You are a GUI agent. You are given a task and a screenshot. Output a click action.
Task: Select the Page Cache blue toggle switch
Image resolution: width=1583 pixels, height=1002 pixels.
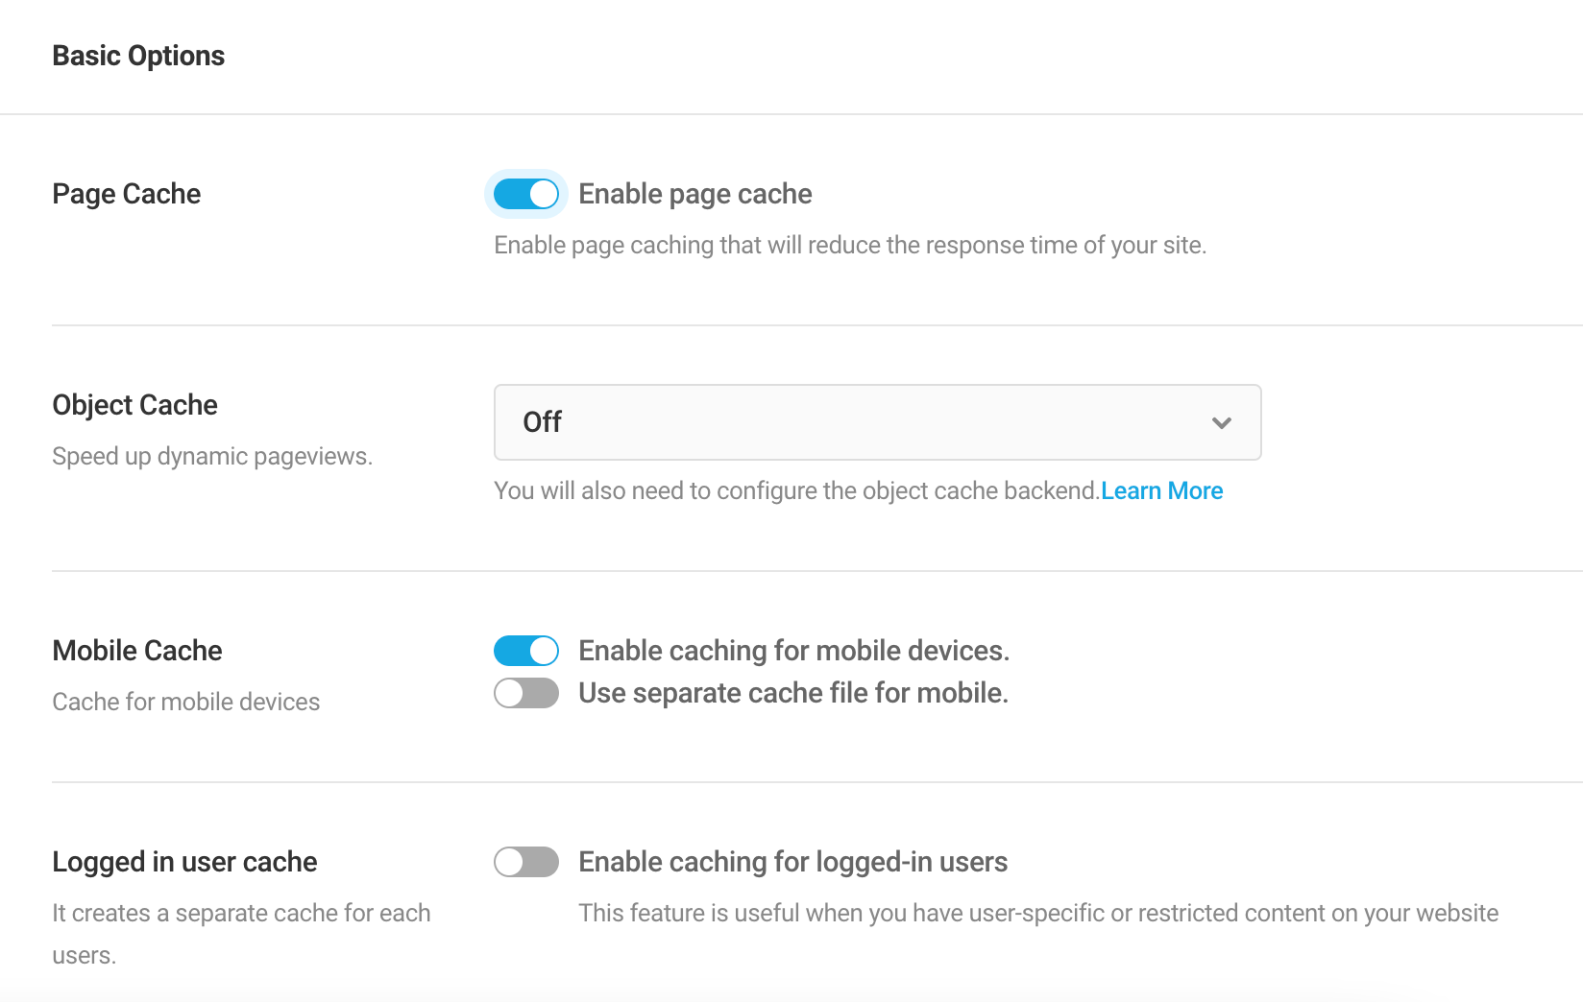tap(525, 193)
